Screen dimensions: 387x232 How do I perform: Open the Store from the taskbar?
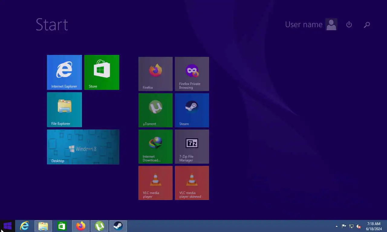coord(62,226)
